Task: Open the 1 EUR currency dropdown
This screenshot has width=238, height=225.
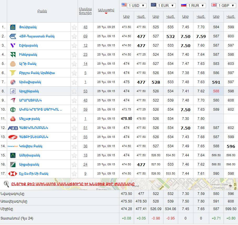Action: [163, 5]
